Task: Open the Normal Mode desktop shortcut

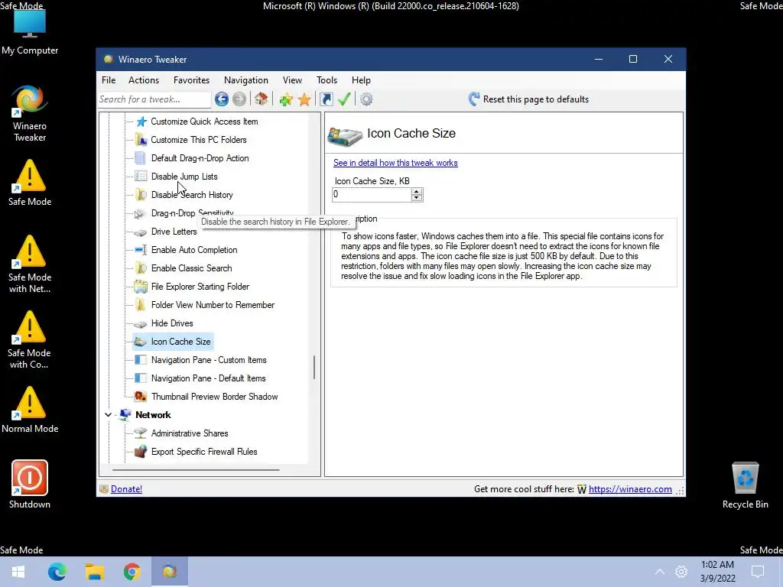Action: [x=30, y=410]
